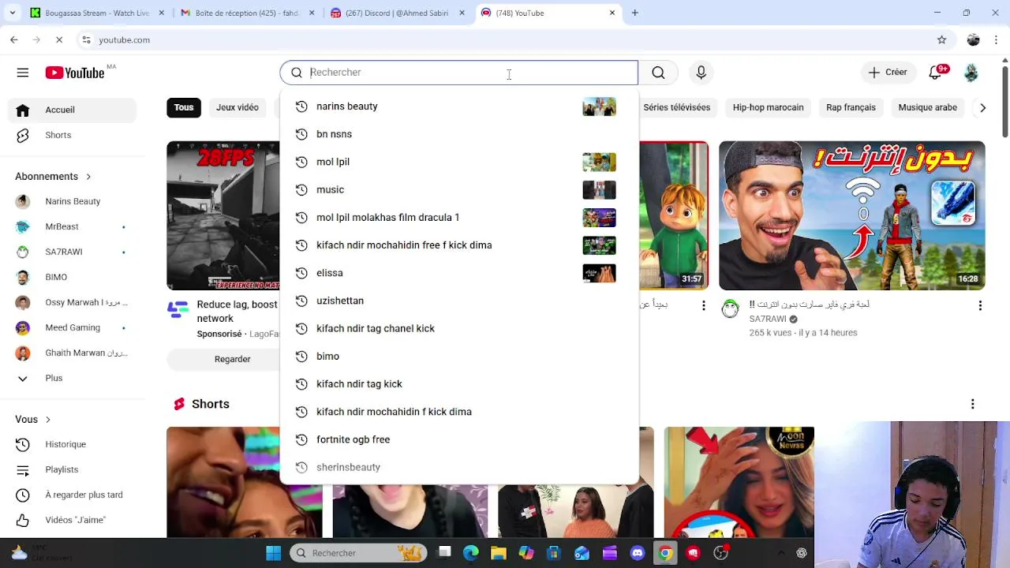Open BIMO channel in sidebar
1010x568 pixels.
pos(72,277)
